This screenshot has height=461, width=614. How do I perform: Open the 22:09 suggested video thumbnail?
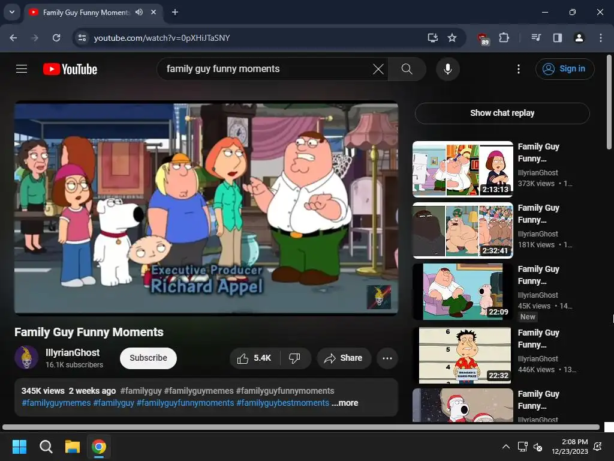pyautogui.click(x=463, y=292)
